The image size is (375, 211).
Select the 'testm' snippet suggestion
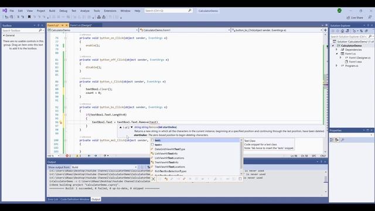[195, 145]
